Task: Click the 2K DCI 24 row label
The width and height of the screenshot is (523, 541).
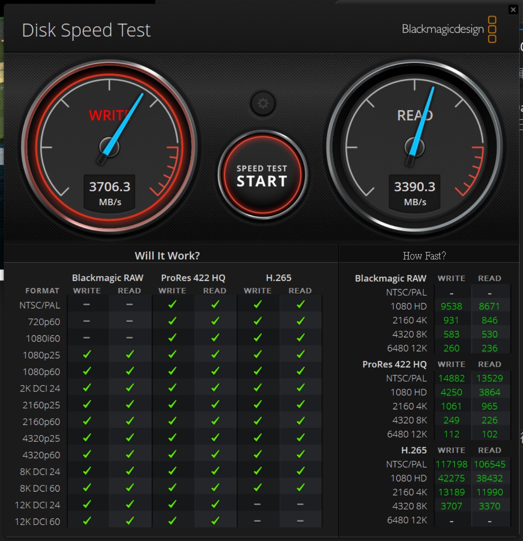Action: [40, 388]
